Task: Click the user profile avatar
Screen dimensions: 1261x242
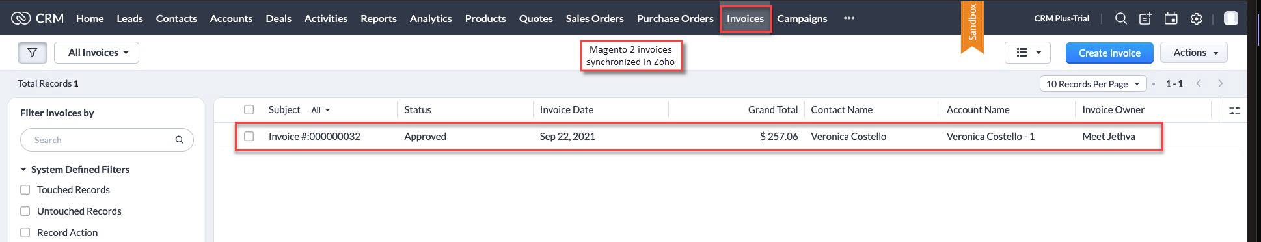Action: click(x=1231, y=18)
